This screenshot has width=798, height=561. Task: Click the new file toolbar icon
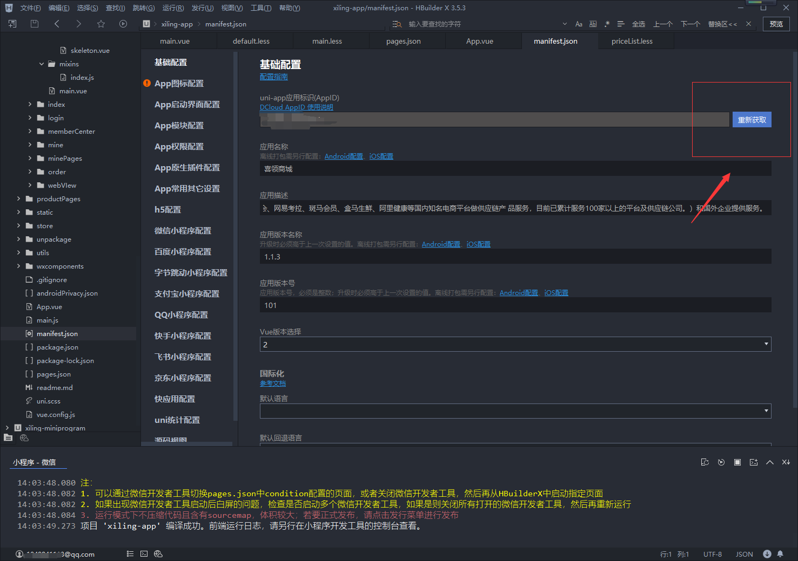(x=12, y=24)
